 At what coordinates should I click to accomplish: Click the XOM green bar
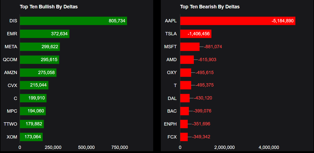tap(31, 137)
